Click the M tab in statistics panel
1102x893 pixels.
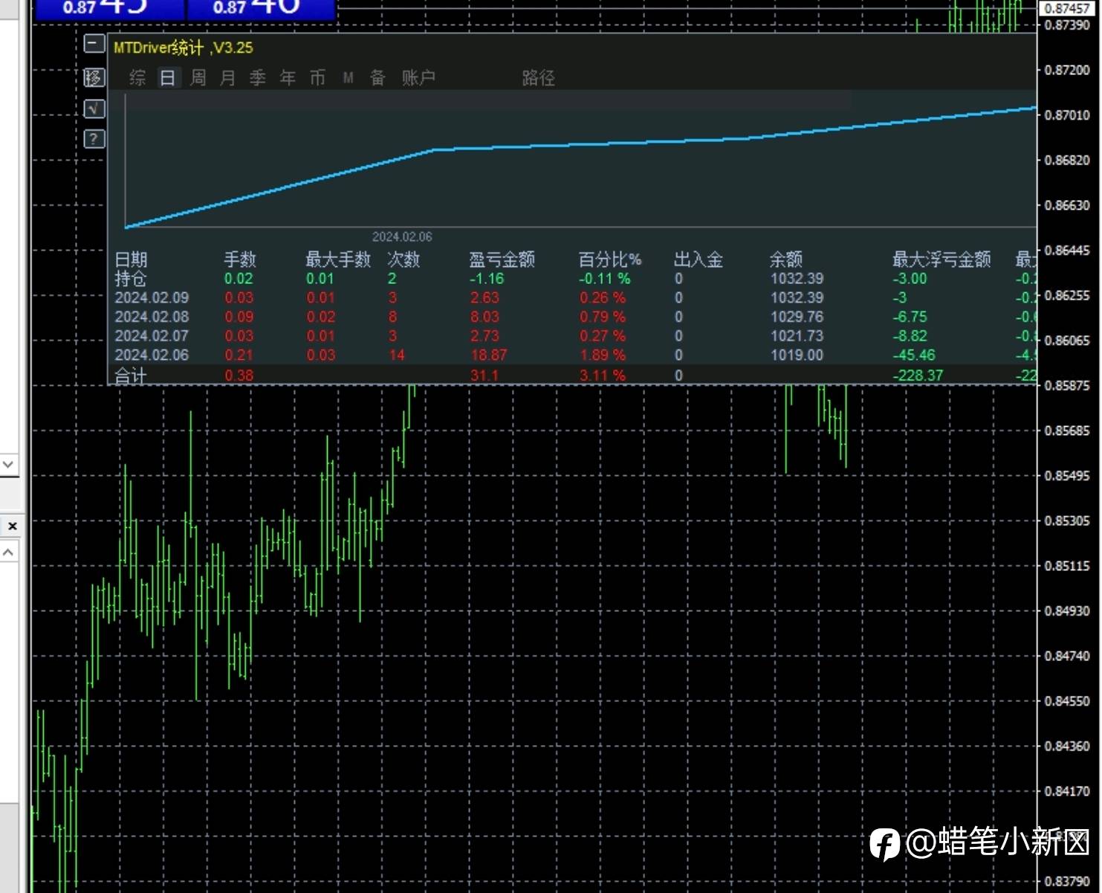[348, 78]
